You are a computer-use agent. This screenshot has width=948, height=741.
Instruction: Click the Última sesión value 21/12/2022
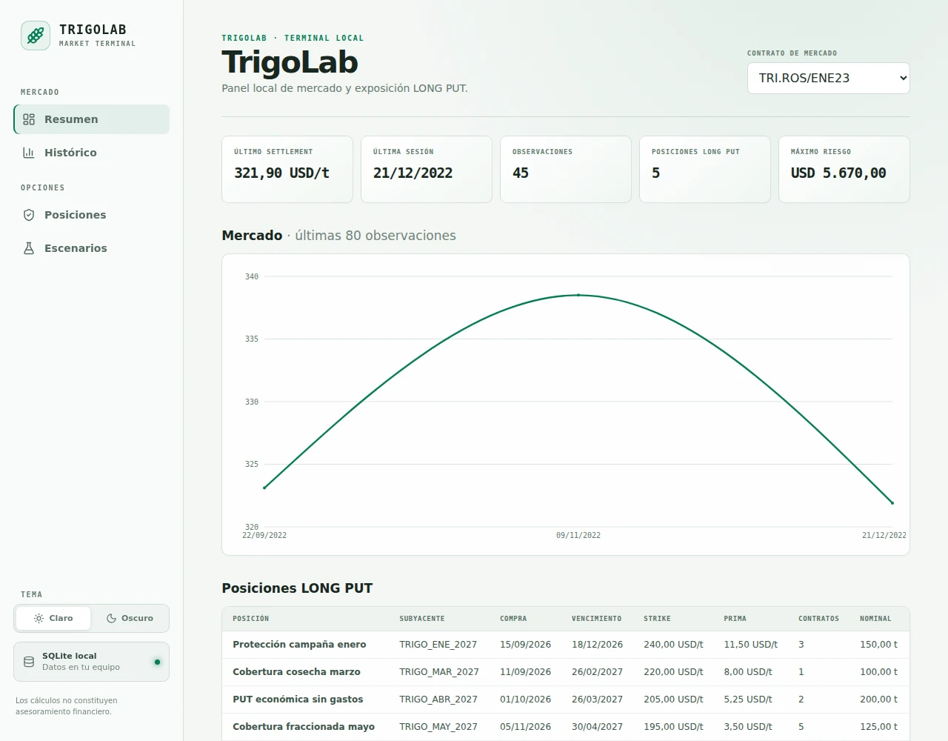point(413,173)
